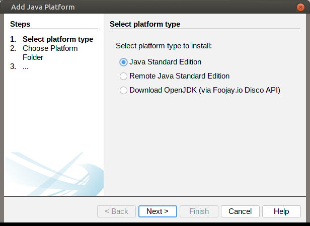310x226 pixels.
Task: Click the 'Download OpenJDK' label text
Action: (204, 91)
